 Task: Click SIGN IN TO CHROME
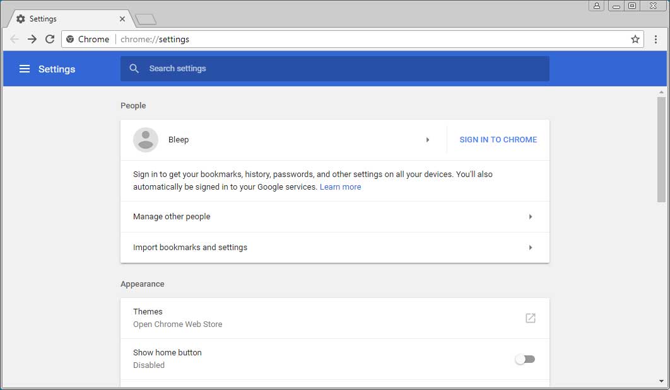click(498, 139)
